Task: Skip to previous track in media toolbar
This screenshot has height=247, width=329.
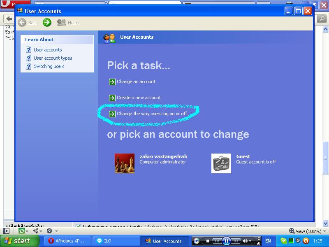Action: coord(217,241)
